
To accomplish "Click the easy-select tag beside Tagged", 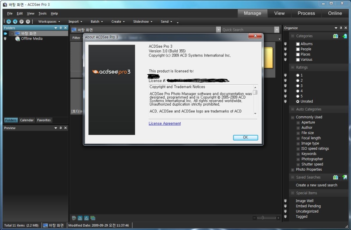I will pyautogui.click(x=286, y=217).
